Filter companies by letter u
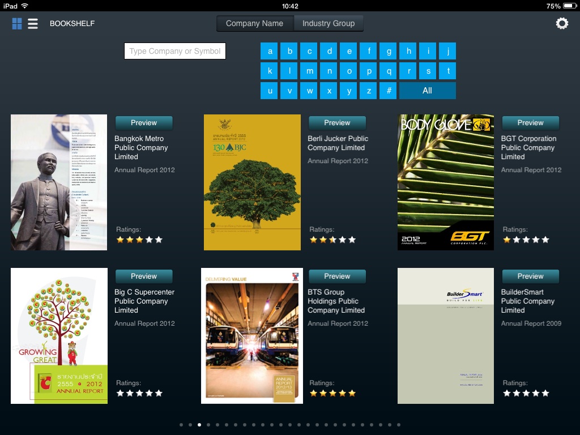The height and width of the screenshot is (435, 580). (x=270, y=91)
